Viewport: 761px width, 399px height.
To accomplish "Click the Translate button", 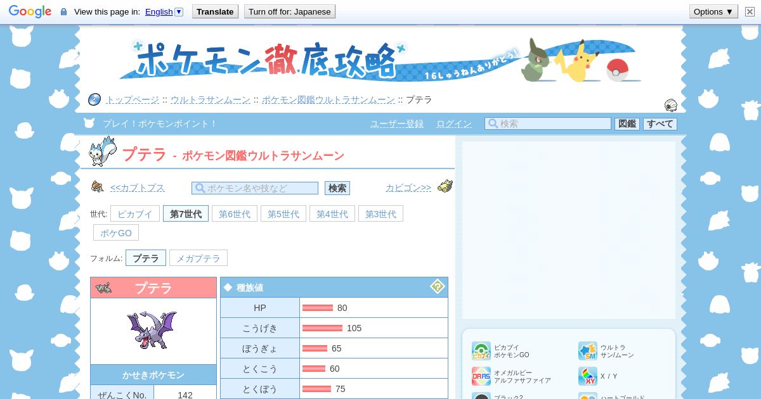I will [x=215, y=11].
